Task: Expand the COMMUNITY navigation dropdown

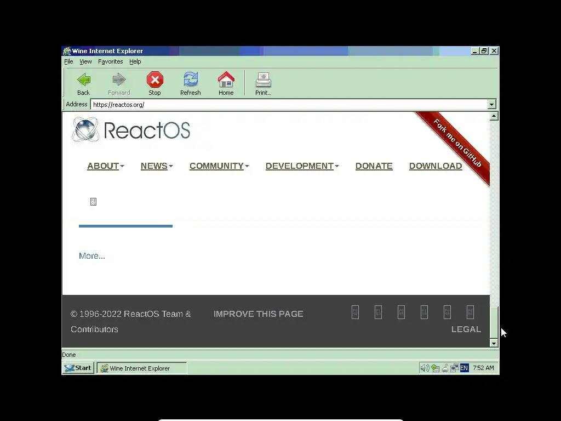Action: [219, 166]
